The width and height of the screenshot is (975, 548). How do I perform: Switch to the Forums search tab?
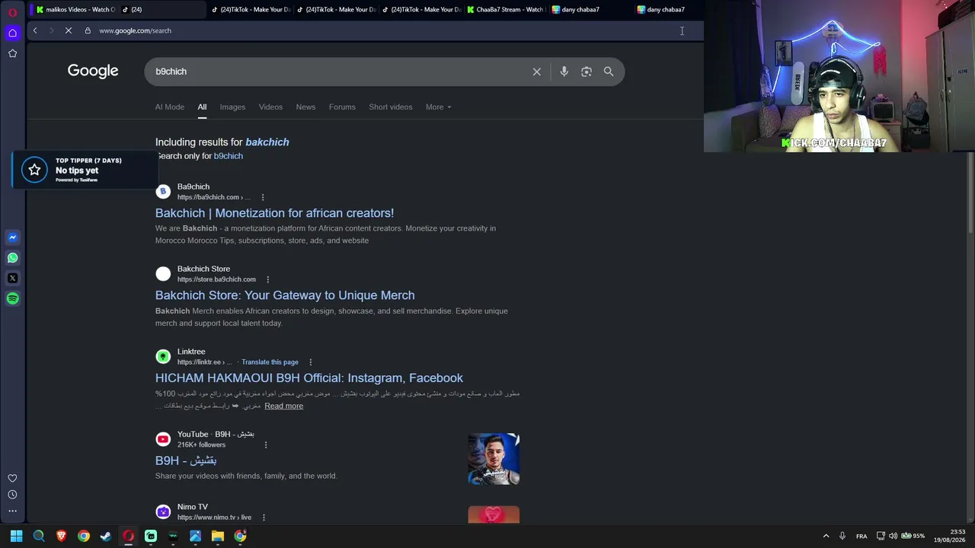(342, 107)
